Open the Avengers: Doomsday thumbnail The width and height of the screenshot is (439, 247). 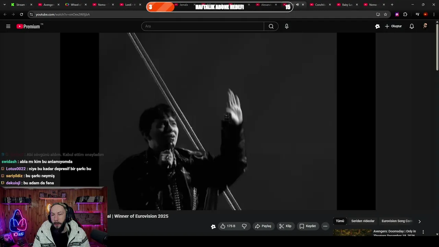[352, 233]
